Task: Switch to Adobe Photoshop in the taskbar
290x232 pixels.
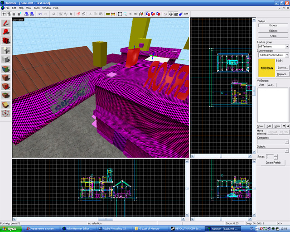Action: coord(114,229)
